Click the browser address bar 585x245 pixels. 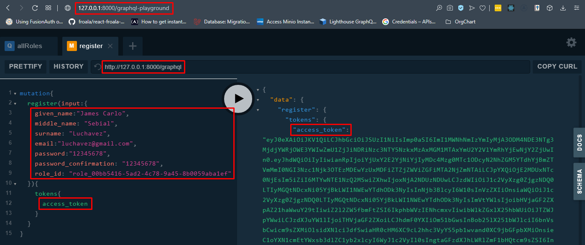point(124,8)
